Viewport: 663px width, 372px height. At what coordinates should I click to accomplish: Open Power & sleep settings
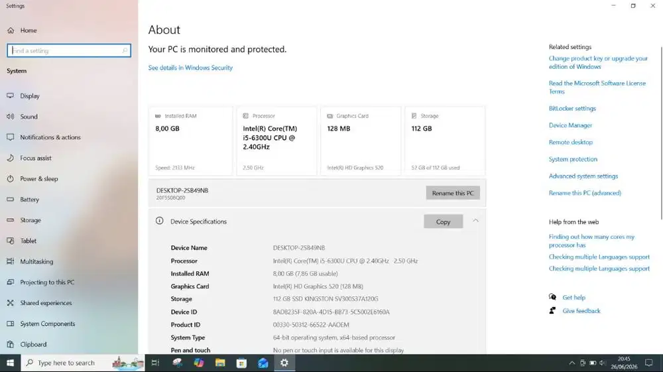click(39, 179)
